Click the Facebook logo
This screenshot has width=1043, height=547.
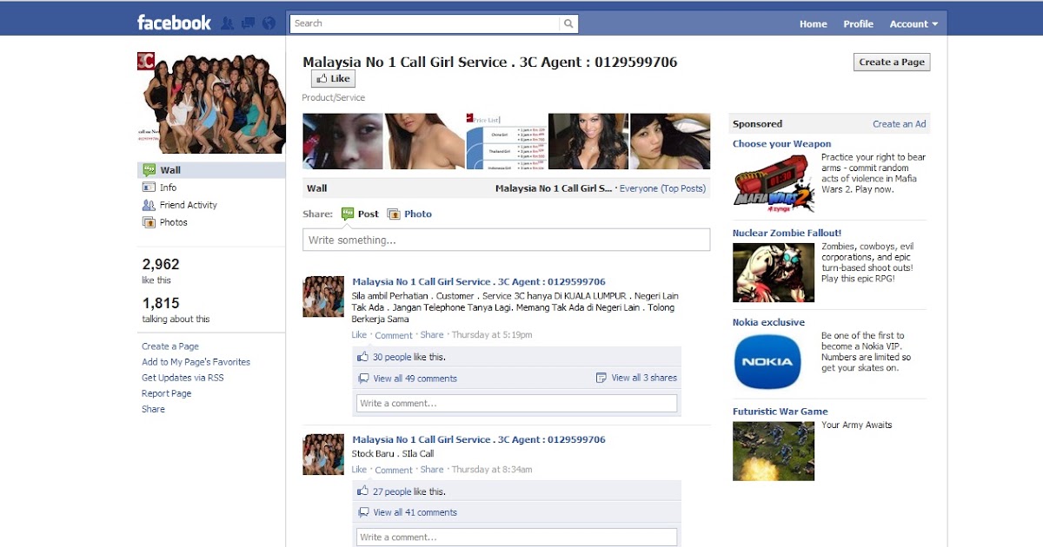click(174, 23)
